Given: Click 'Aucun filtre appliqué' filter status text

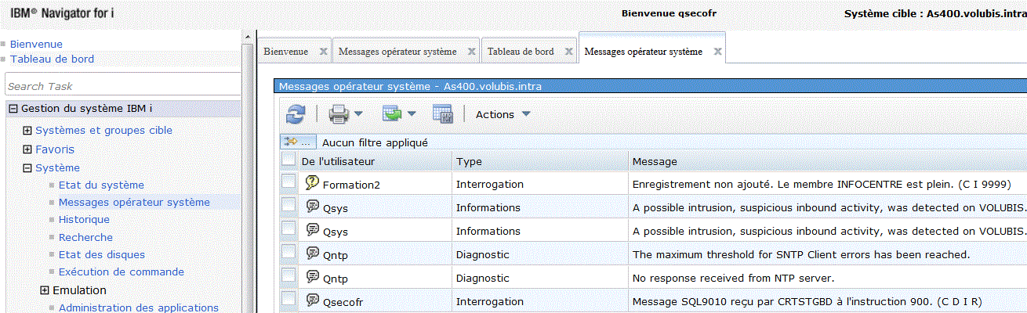Looking at the screenshot, I should pyautogui.click(x=375, y=142).
